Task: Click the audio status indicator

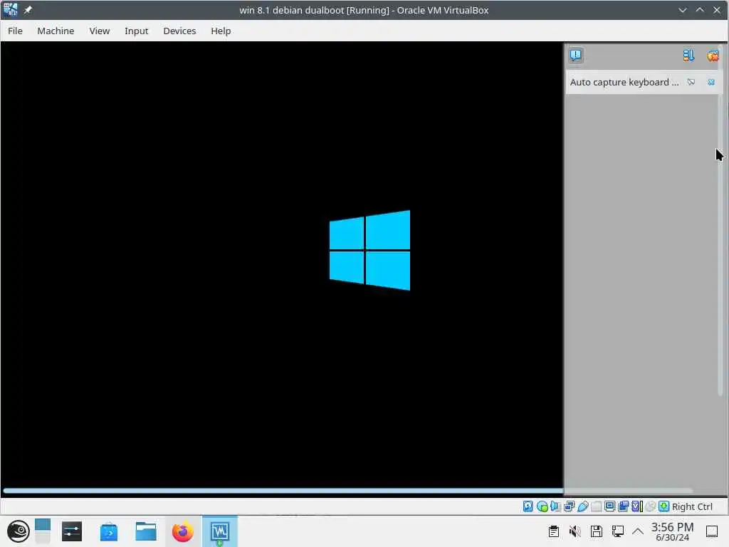Action: click(555, 506)
